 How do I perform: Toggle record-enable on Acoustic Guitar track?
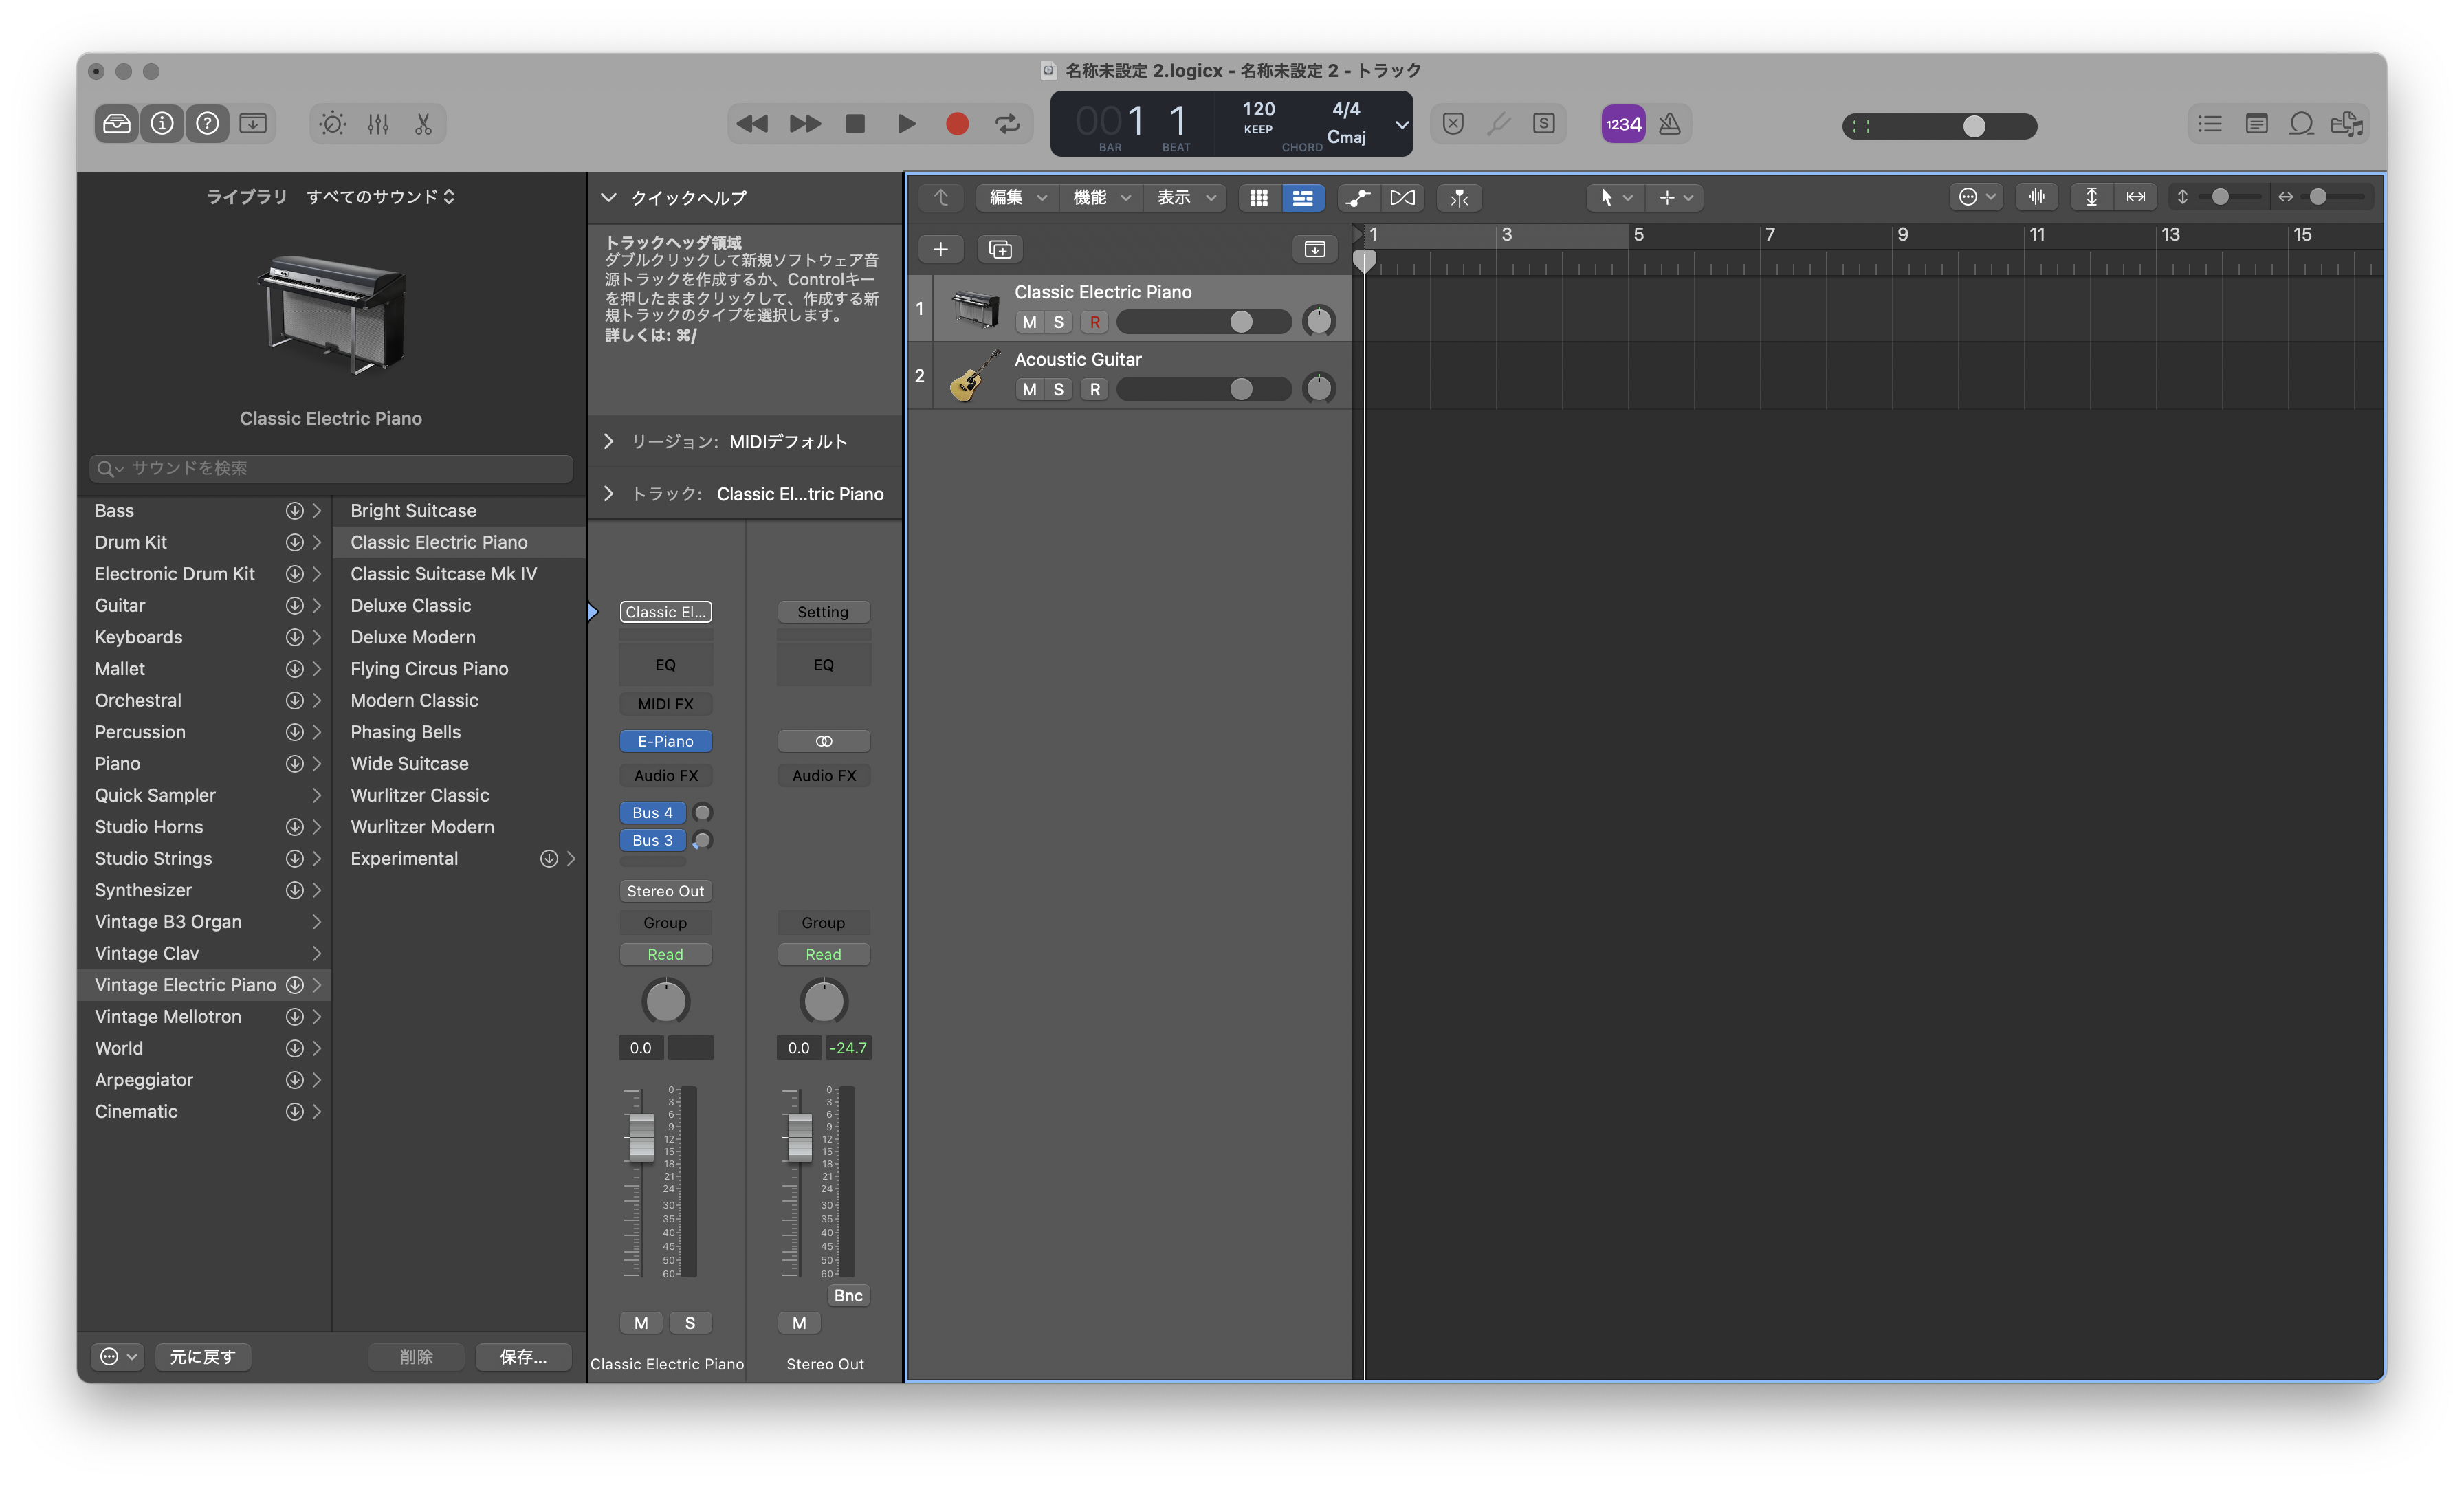pos(1095,389)
